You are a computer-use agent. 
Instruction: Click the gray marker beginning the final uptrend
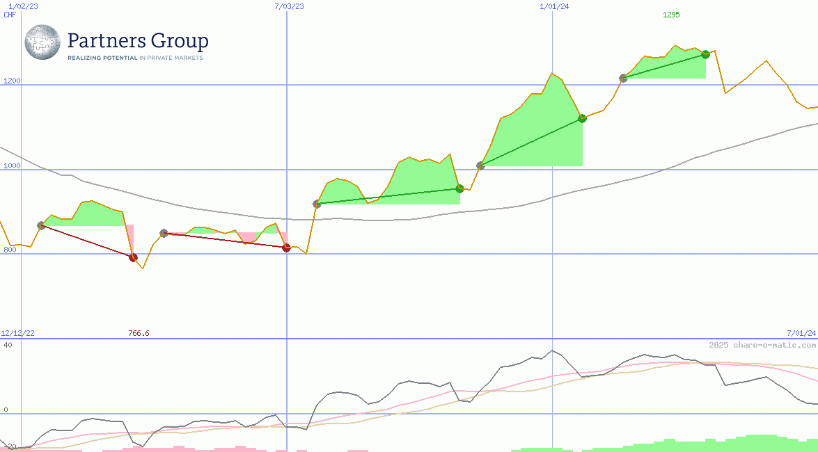[x=622, y=79]
